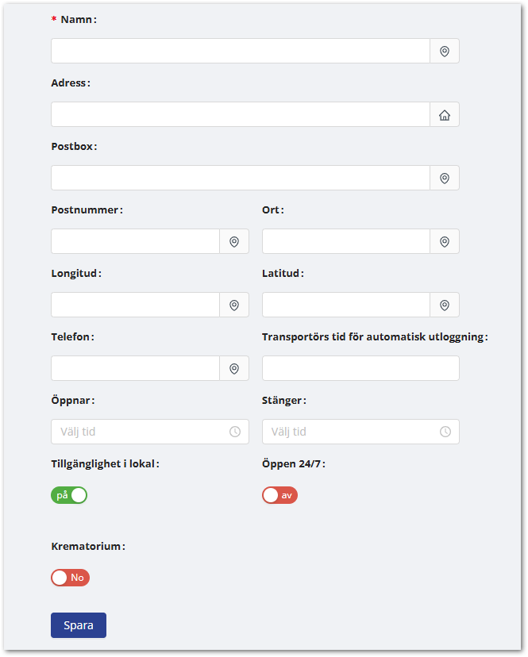Click the pin icon beside Longitud field
This screenshot has width=528, height=657.
[x=234, y=305]
